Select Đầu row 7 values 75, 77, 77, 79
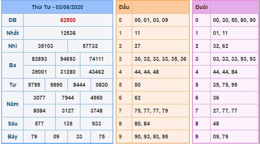Screen dimensions: 260x144 [x=151, y=111]
